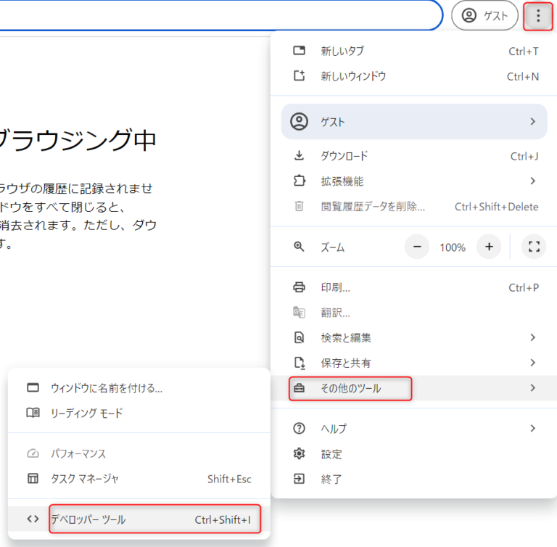Open タスク マネージャ from the submenu
This screenshot has height=547, width=557.
tap(139, 479)
